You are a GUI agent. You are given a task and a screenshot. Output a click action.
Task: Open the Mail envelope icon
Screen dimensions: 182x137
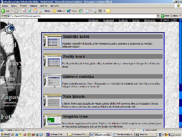tap(87, 11)
